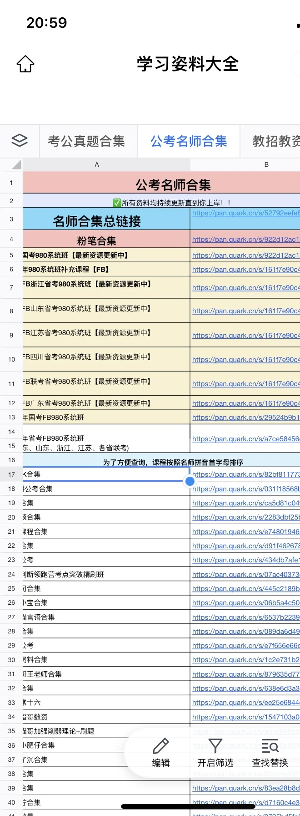300x816 pixels.
Task: Open link for 王老师合集 row
Action: (246, 674)
